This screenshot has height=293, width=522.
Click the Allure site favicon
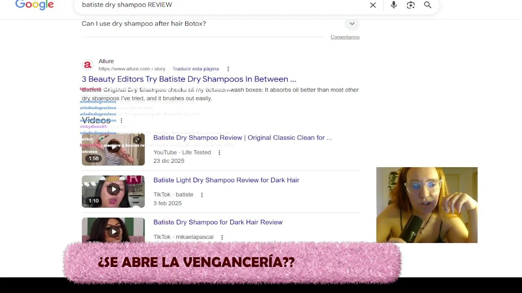click(87, 65)
